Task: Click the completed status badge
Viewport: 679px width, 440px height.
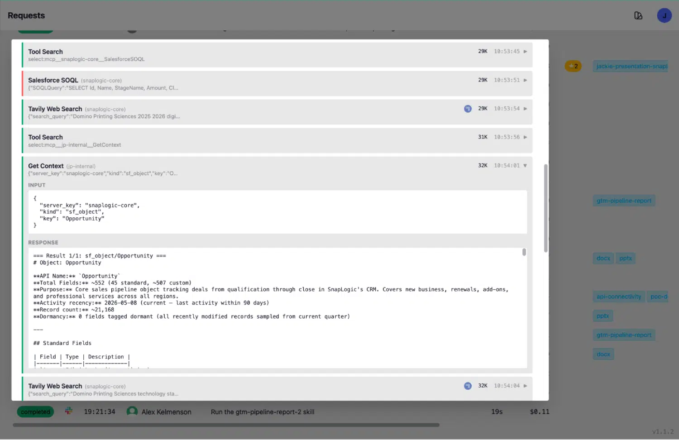Action: [35, 412]
